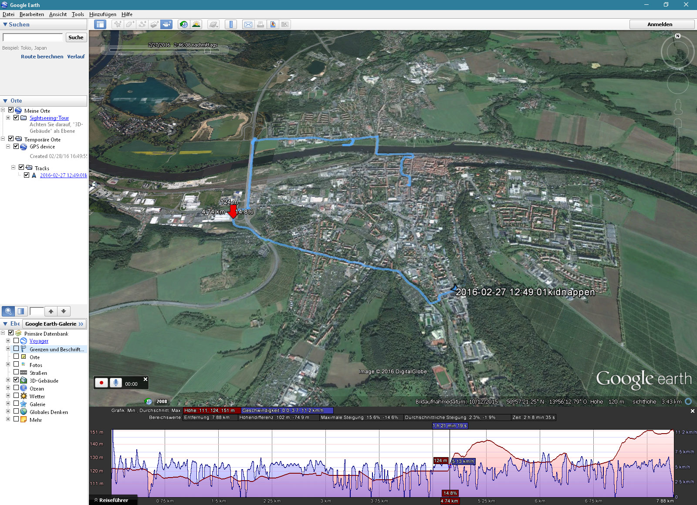Click the N on the compass ring
697x505 pixels.
click(678, 36)
